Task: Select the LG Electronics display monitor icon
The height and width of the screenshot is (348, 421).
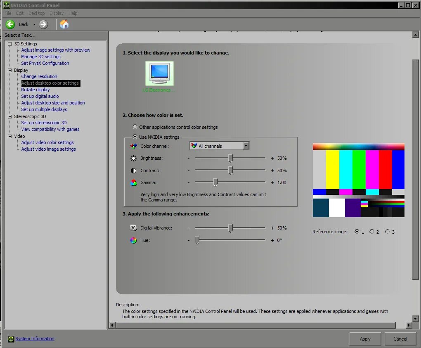Action: point(159,73)
